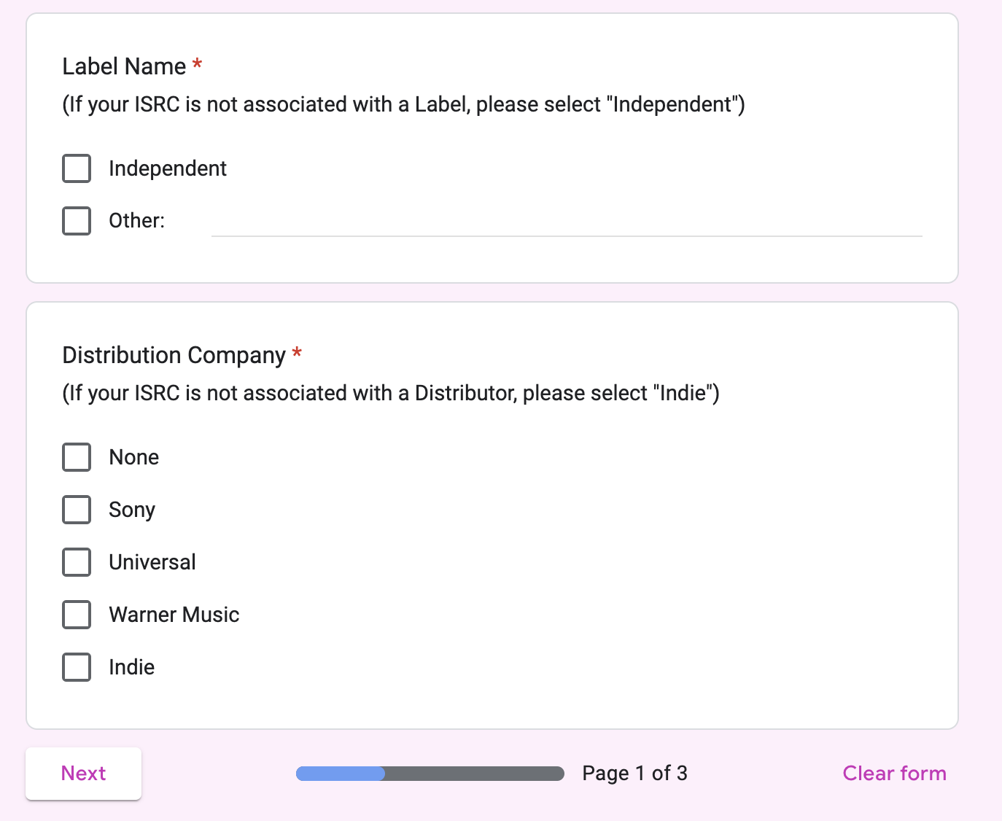This screenshot has width=1002, height=821.
Task: Tick the Universal checkbox
Action: pyautogui.click(x=77, y=562)
